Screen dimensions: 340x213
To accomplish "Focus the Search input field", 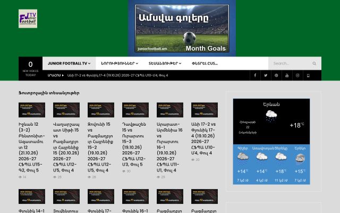I will point(291,63).
